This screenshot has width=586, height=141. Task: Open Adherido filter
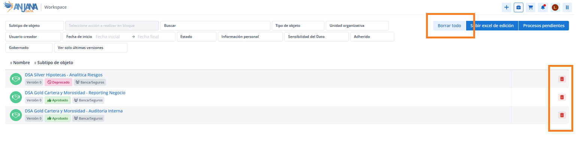pos(372,37)
